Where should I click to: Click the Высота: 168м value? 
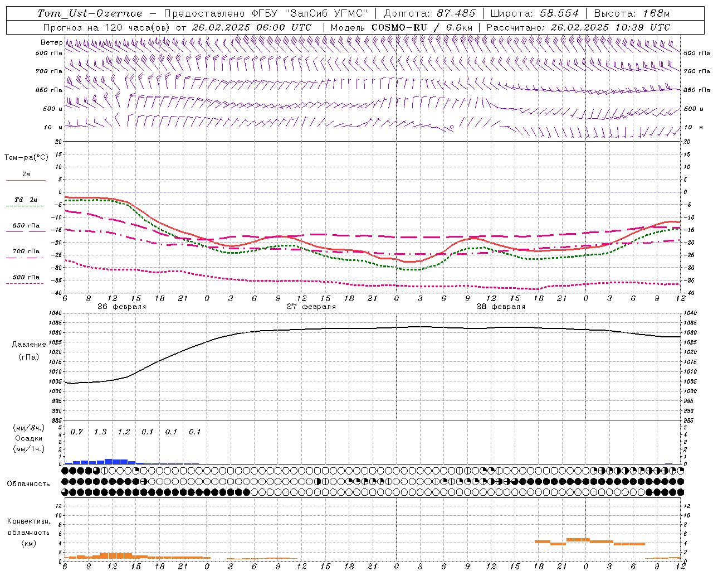click(632, 13)
